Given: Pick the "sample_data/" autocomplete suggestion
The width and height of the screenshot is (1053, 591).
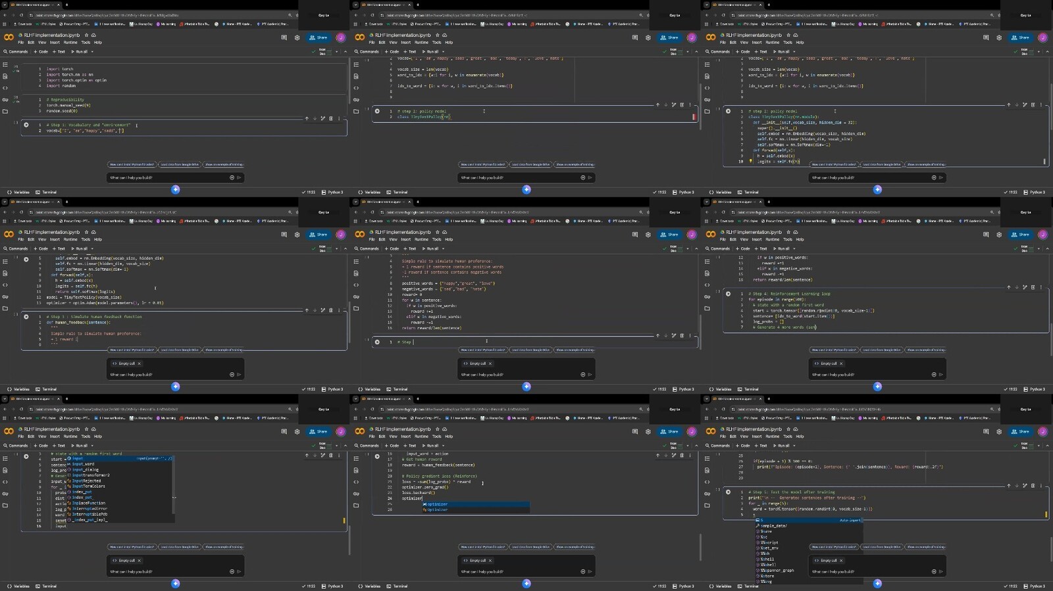Looking at the screenshot, I should coord(773,526).
